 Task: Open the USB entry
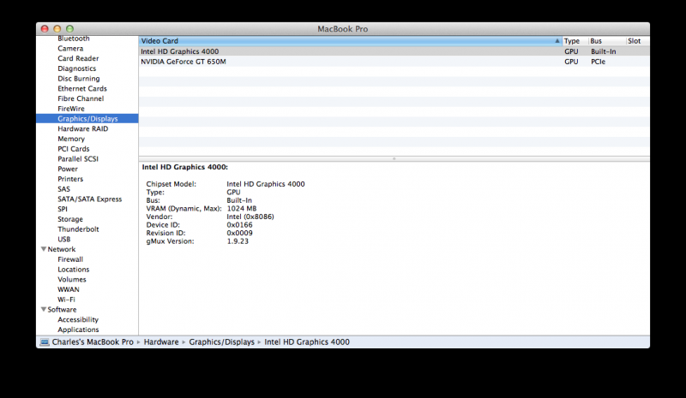click(63, 240)
